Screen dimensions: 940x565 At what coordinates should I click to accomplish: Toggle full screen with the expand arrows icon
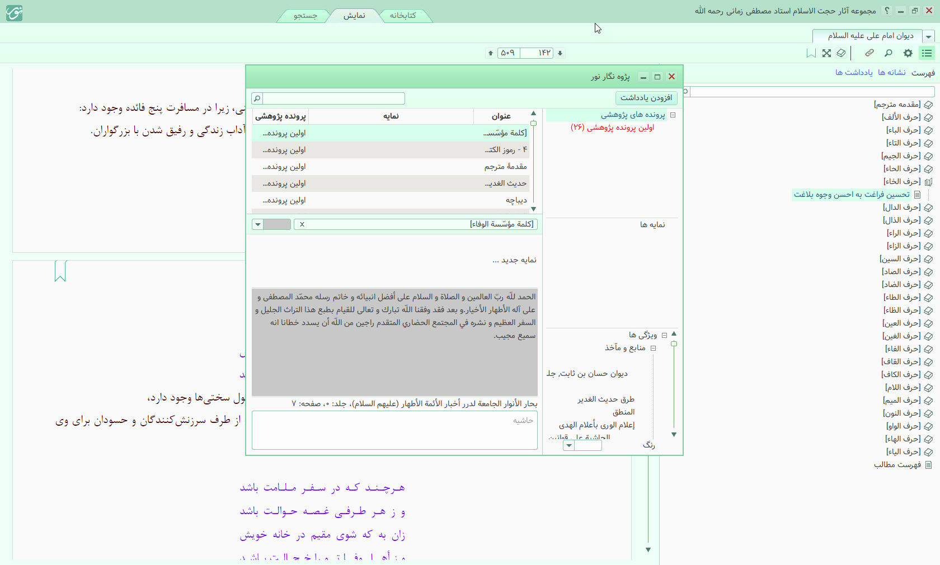pos(826,53)
